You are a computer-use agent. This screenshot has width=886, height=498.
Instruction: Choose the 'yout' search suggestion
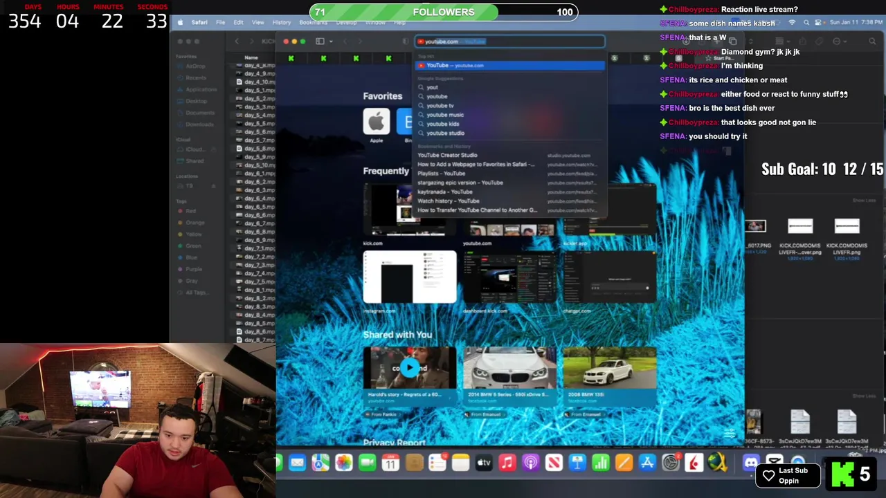pyautogui.click(x=509, y=87)
